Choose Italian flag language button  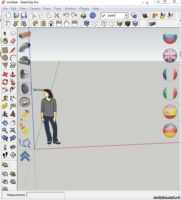pyautogui.click(x=170, y=93)
